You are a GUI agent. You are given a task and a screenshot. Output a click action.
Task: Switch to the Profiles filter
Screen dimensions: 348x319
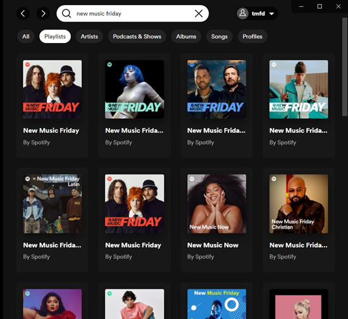coord(252,37)
